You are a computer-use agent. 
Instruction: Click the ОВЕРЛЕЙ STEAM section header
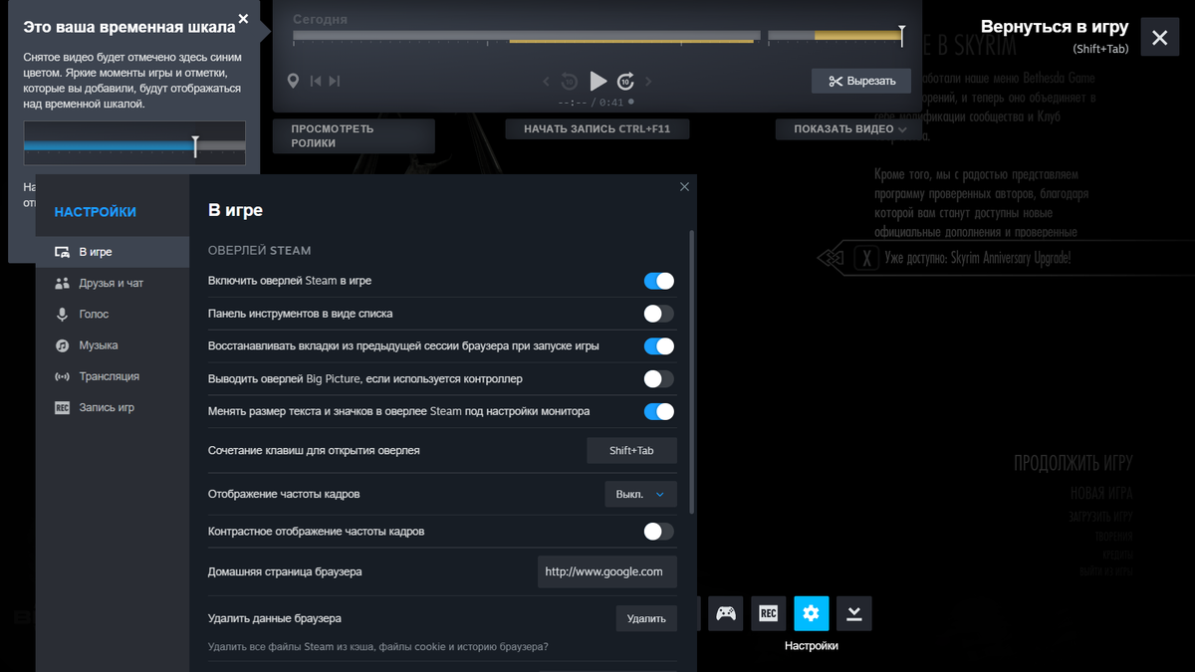coord(260,251)
